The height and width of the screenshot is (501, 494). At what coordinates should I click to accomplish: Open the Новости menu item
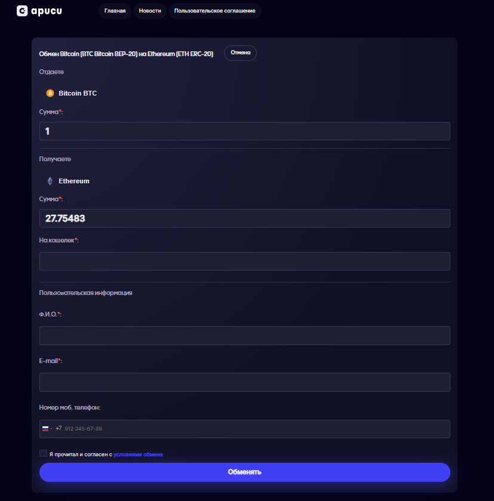[150, 11]
